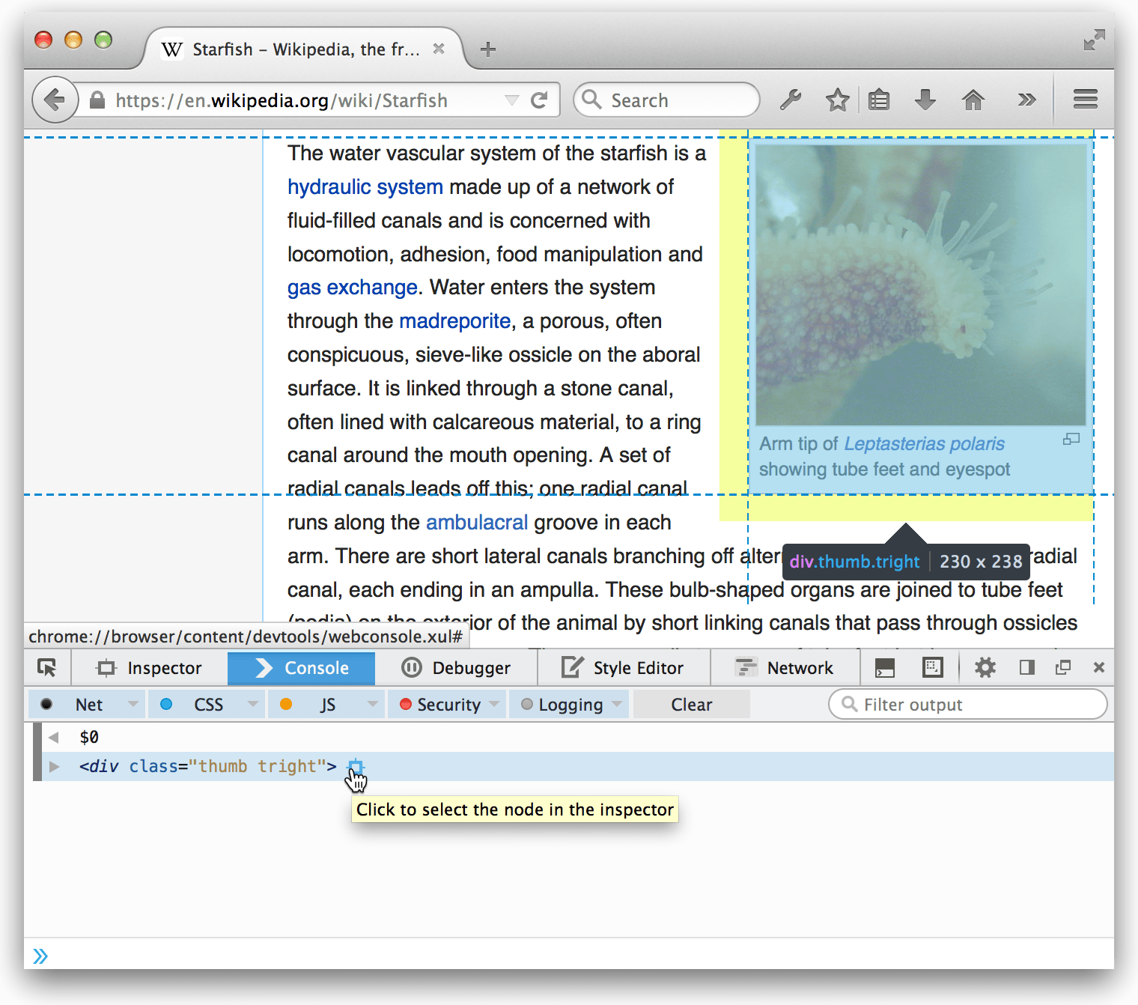Open the Logging filter dropdown arrow
The width and height of the screenshot is (1138, 1005).
pos(617,705)
